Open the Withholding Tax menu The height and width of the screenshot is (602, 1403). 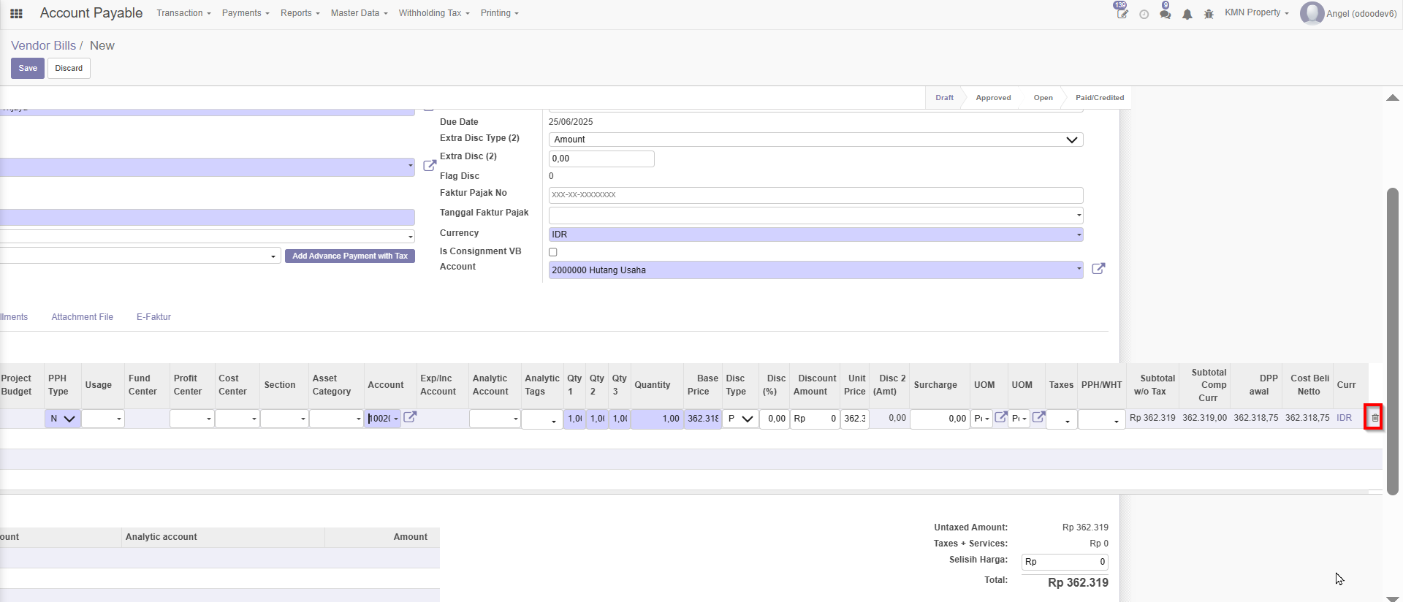point(434,13)
